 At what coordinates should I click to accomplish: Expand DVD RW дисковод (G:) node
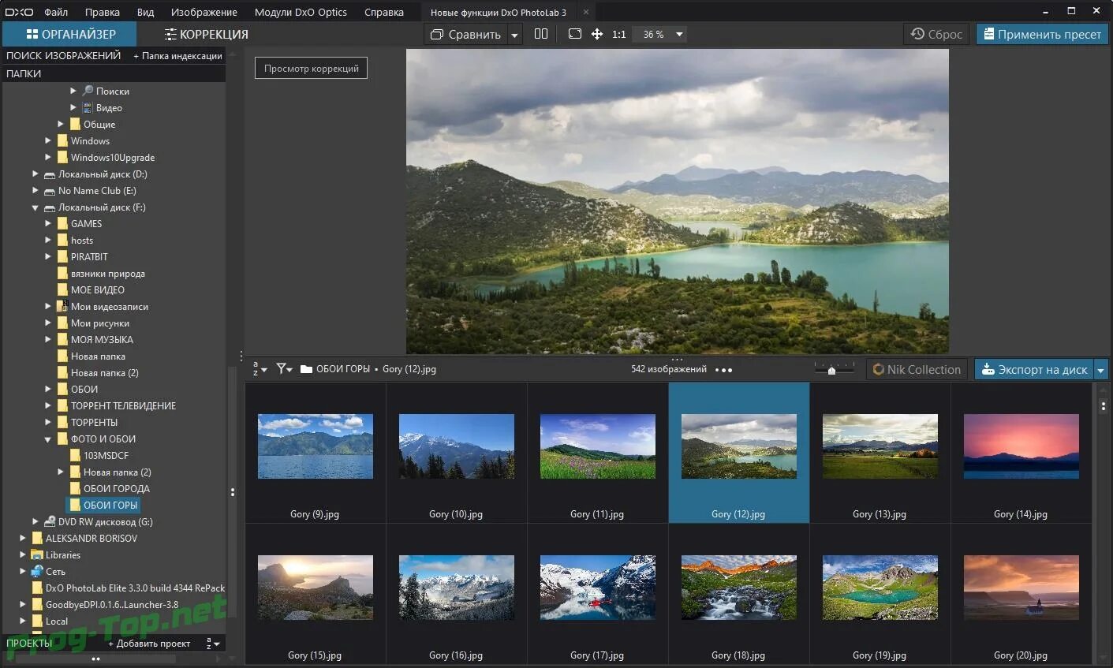point(35,521)
